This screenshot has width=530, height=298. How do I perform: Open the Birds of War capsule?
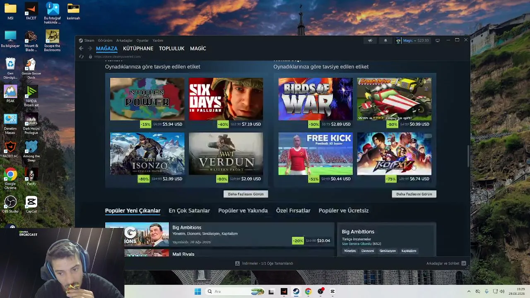[316, 99]
